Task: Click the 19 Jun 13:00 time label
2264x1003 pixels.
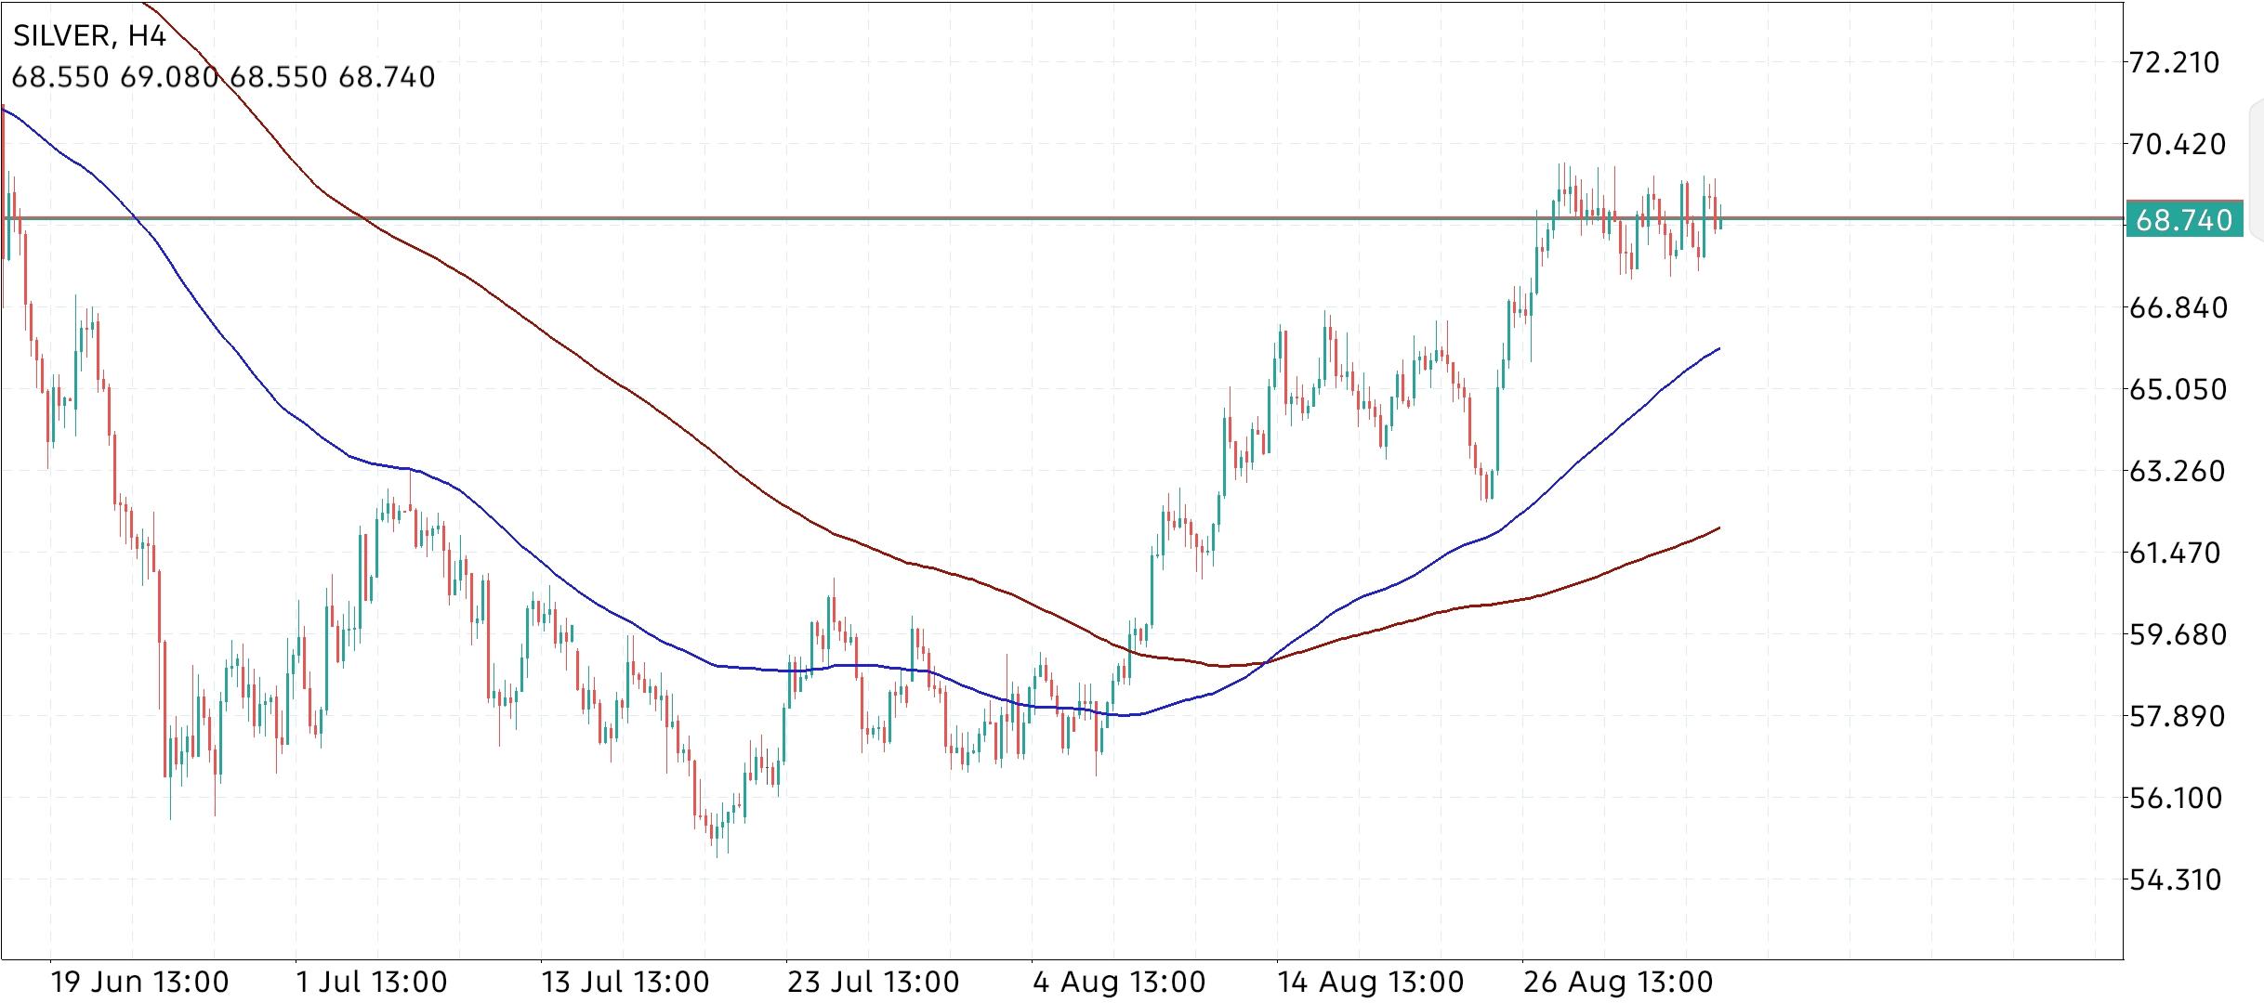Action: click(139, 982)
